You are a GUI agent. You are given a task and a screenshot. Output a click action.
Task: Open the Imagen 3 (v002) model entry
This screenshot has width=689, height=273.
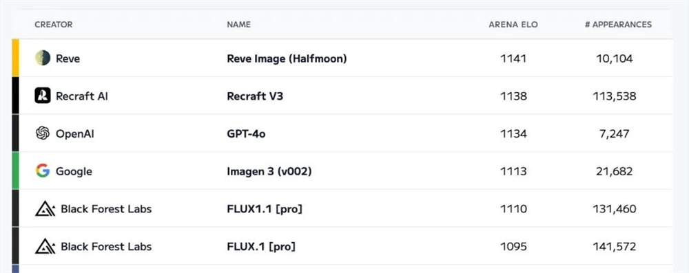click(x=269, y=171)
